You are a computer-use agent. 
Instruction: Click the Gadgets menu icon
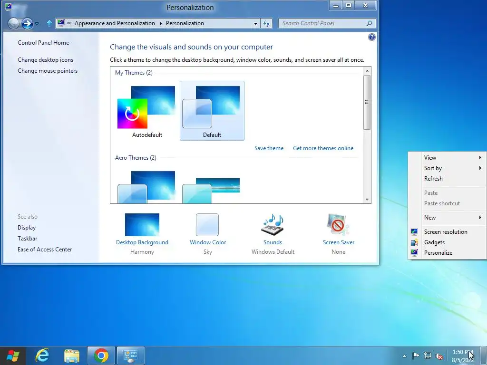click(414, 242)
